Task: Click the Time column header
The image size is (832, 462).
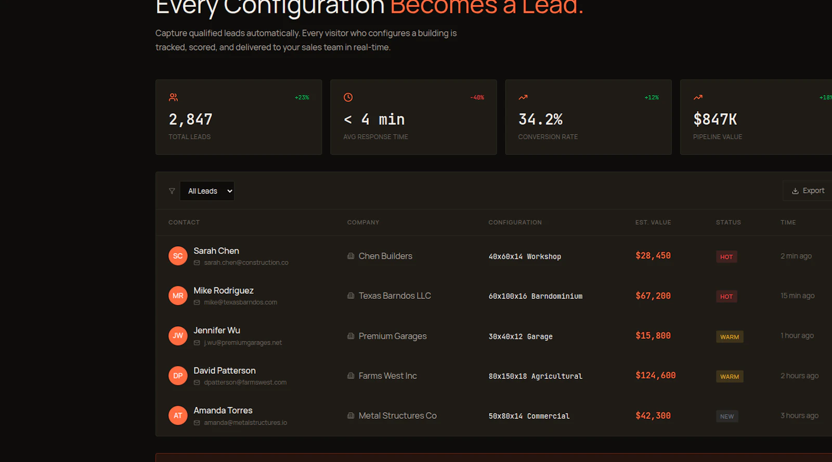Action: (788, 222)
